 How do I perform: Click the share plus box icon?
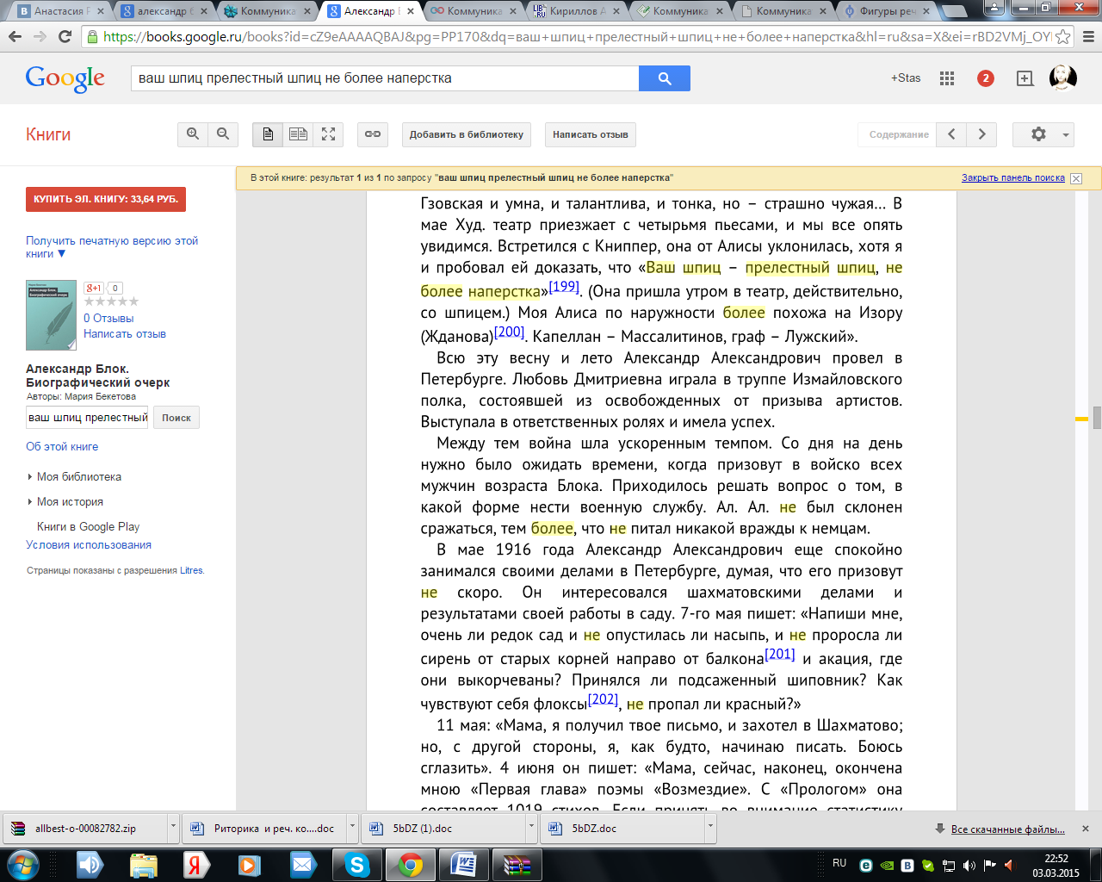1025,78
